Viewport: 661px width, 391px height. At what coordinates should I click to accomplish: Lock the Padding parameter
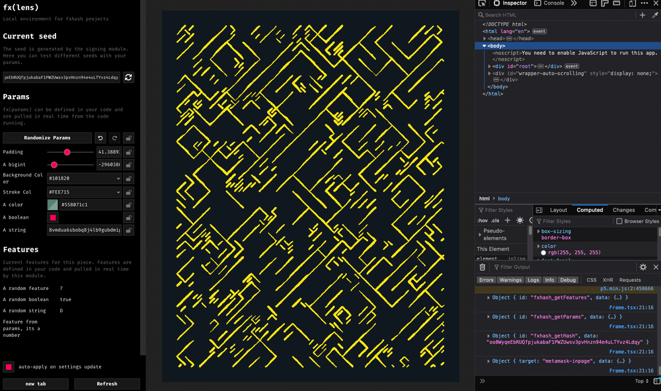pos(128,152)
